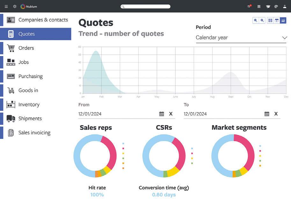Open the user account profile icon
Screen dimensions: 291x207
tap(285, 6)
